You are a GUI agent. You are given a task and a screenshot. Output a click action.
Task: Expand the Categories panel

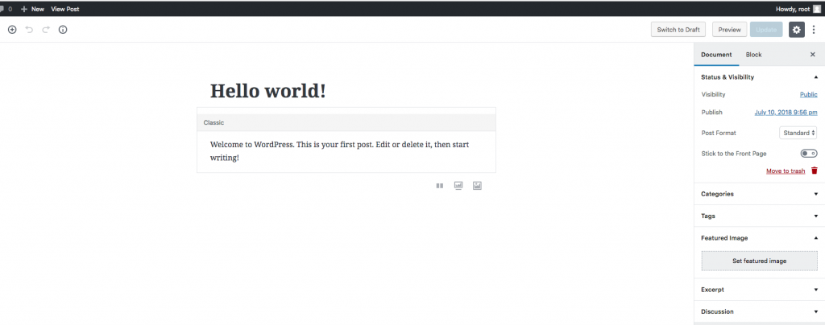tap(759, 194)
